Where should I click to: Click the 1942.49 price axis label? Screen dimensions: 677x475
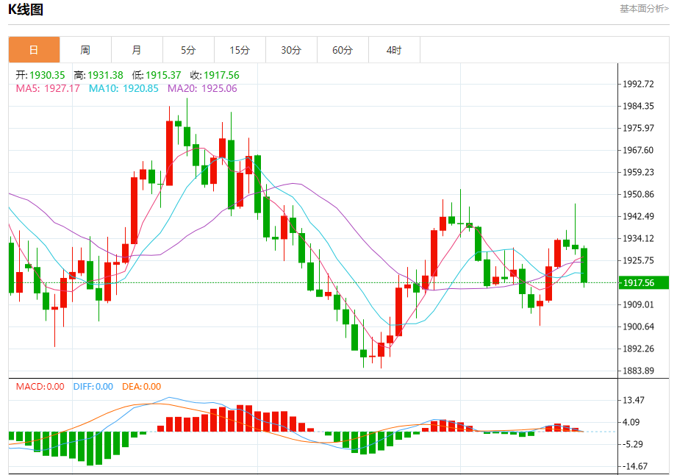[638, 216]
